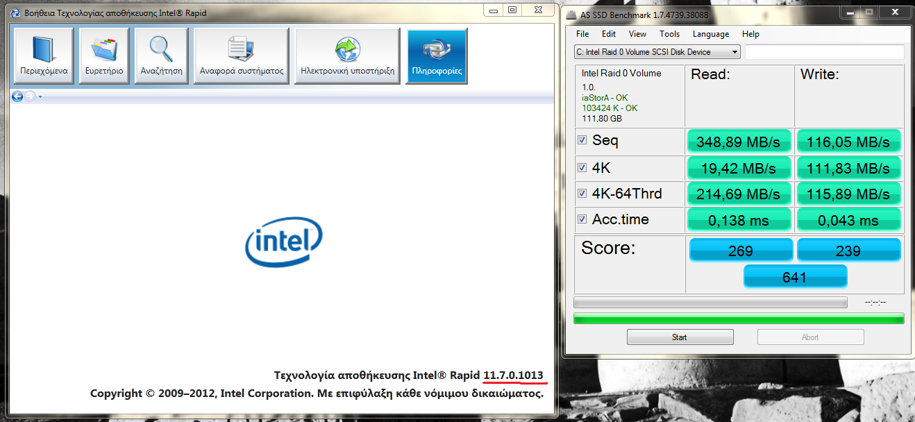Click the Write: column header
915x422 pixels.
tap(820, 74)
